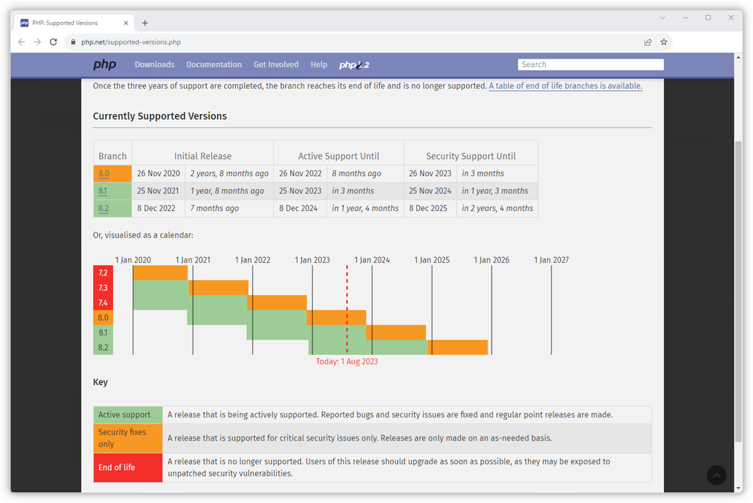
Task: Click the php.net Search field
Action: point(591,64)
